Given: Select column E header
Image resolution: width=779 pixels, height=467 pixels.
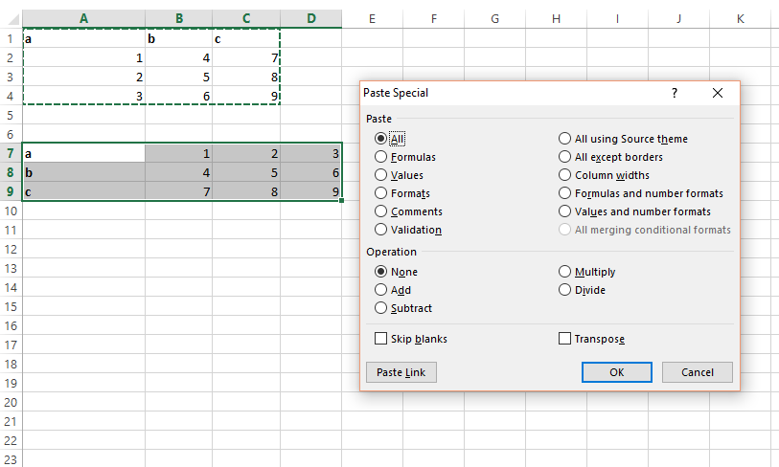Looking at the screenshot, I should coord(372,19).
